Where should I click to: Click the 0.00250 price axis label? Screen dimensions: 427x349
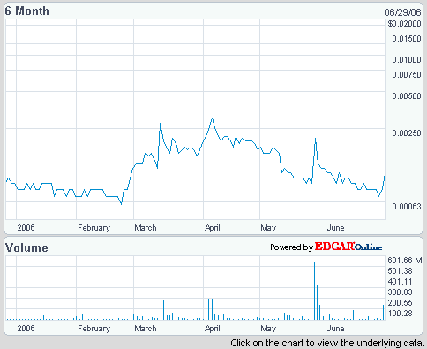pos(407,133)
